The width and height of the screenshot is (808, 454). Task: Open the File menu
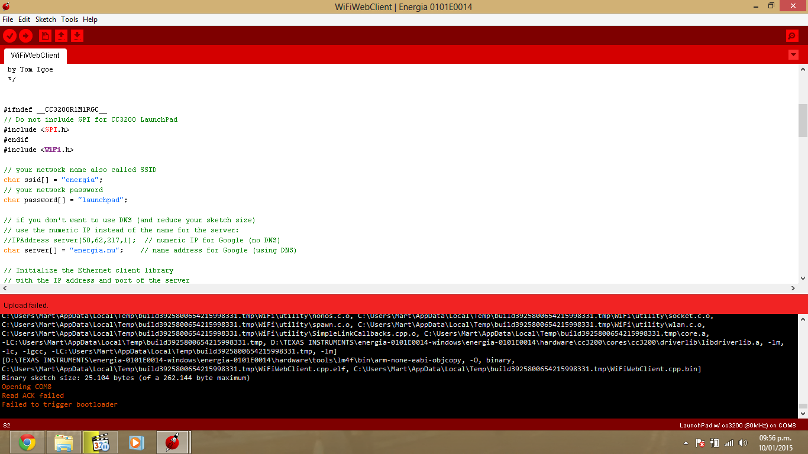8,20
